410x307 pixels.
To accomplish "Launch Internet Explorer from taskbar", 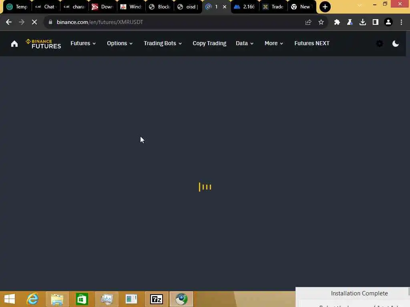I will tap(32, 299).
